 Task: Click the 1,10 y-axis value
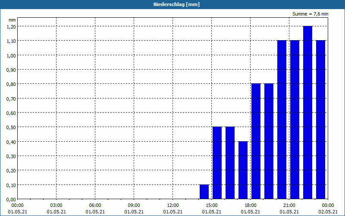click(x=11, y=41)
